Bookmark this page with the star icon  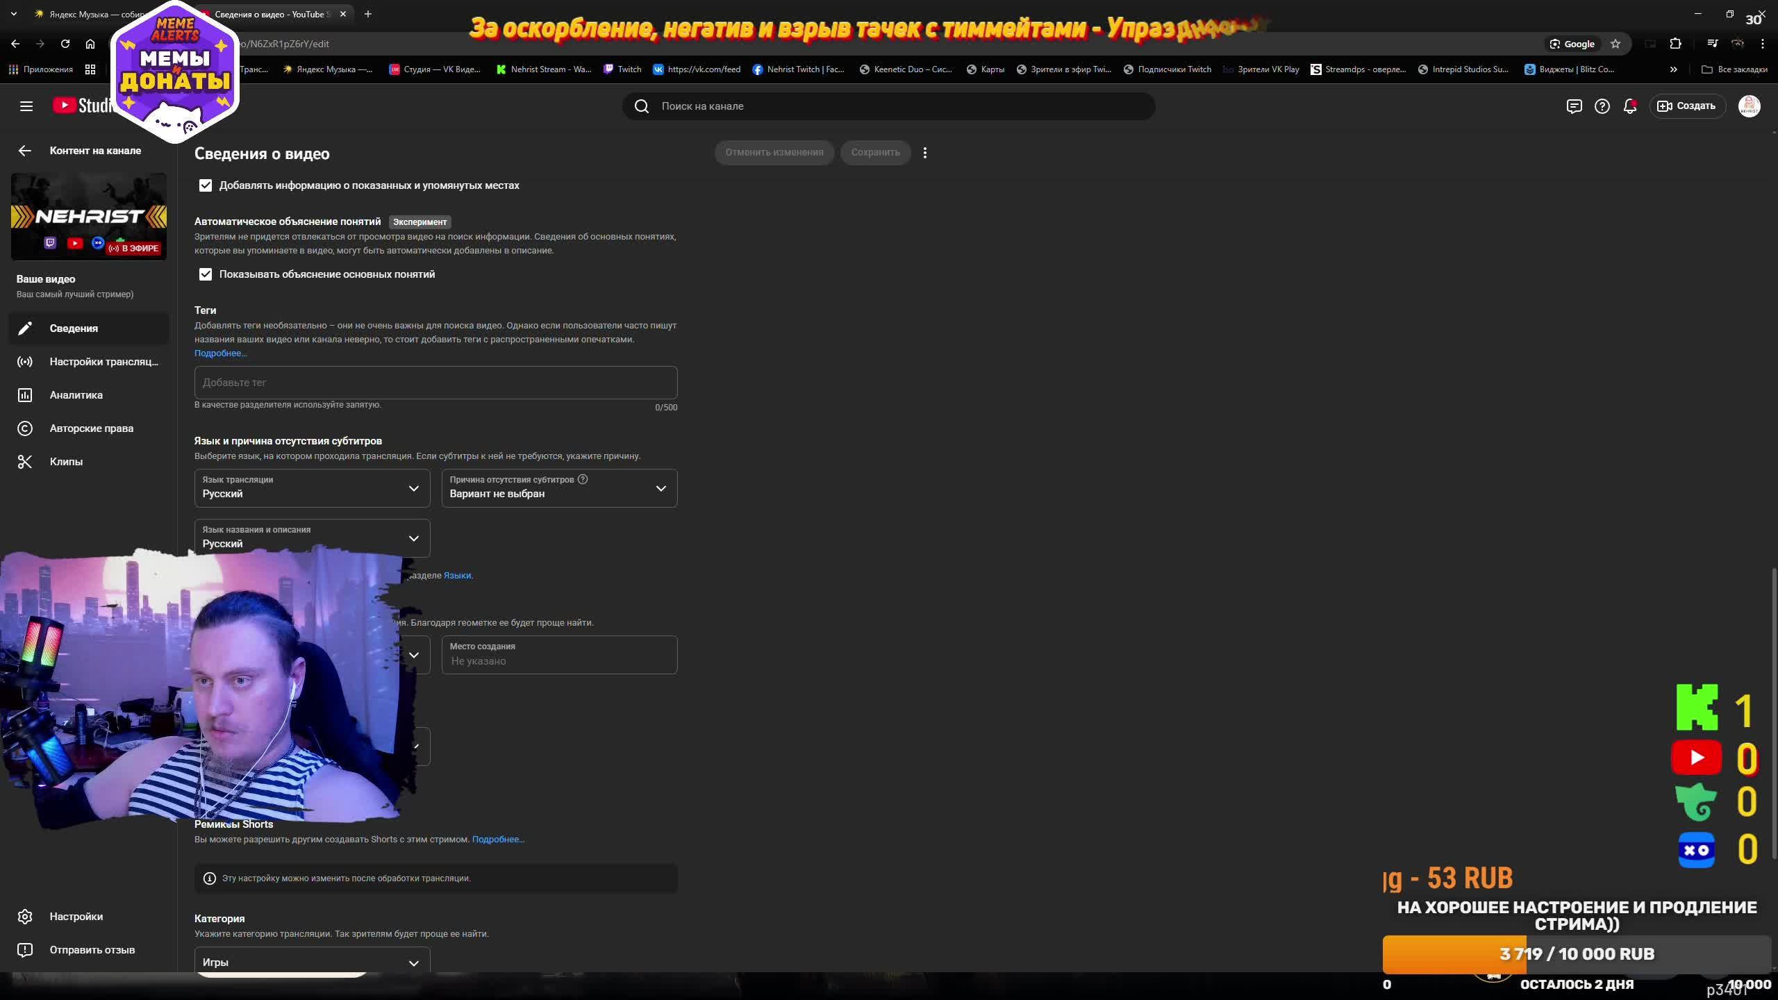pos(1615,44)
